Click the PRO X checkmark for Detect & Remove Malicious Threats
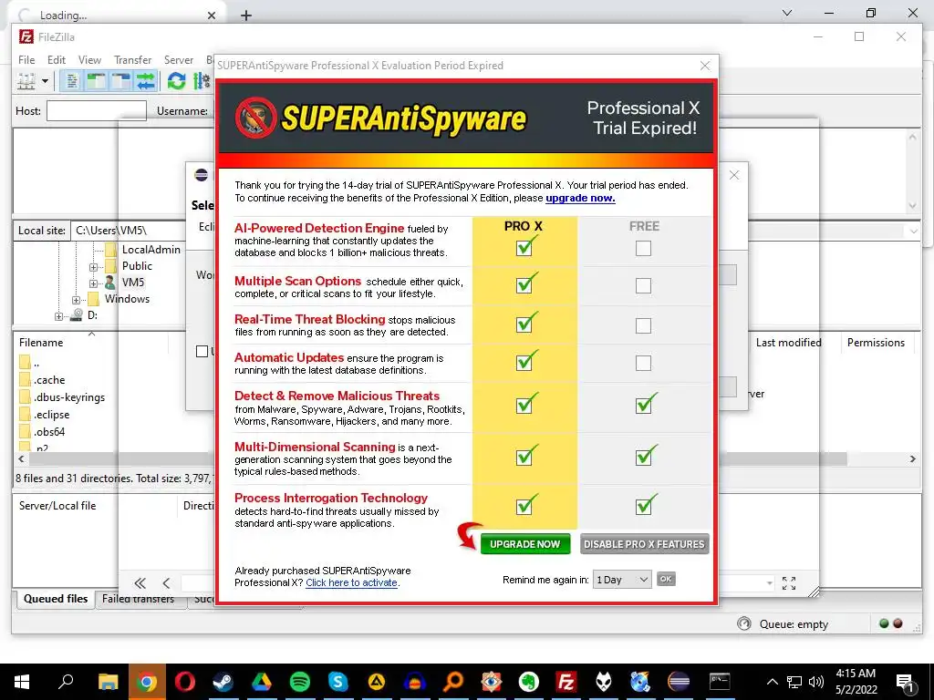The height and width of the screenshot is (700, 934). [525, 404]
